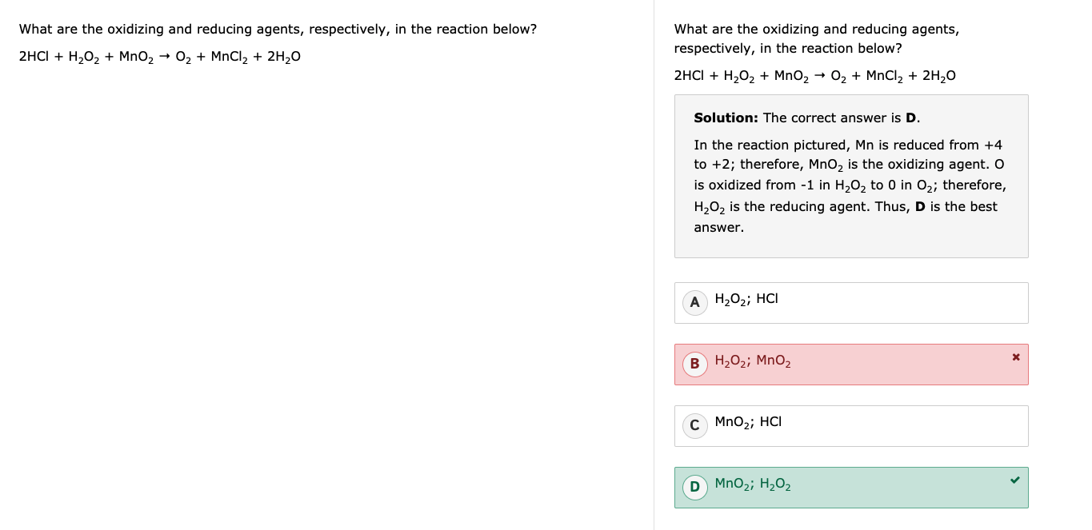Screen dimensions: 1092x530
Task: Click the chemical equation under the right question
Action: [x=814, y=75]
